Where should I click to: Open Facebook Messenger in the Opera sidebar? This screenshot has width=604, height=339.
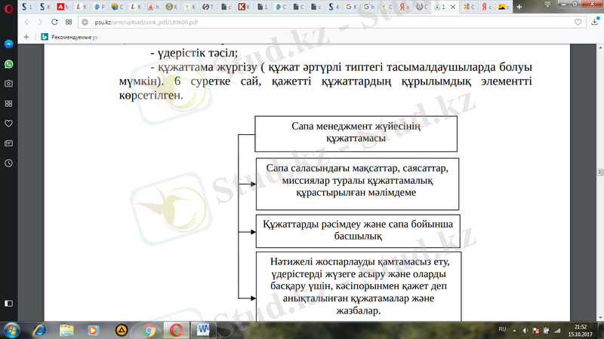pyautogui.click(x=8, y=44)
